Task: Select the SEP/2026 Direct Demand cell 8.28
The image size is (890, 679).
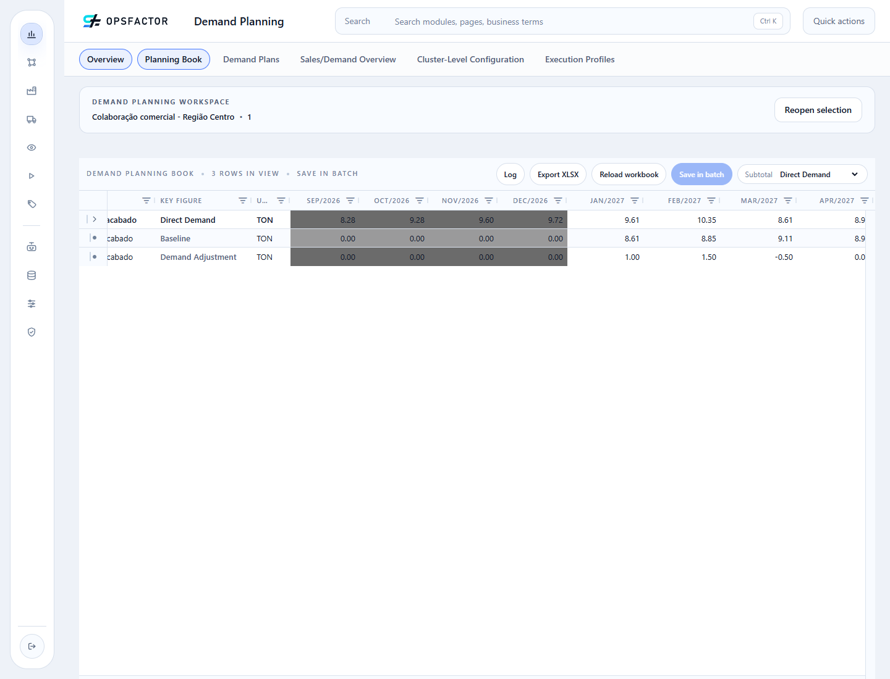Action: point(325,220)
